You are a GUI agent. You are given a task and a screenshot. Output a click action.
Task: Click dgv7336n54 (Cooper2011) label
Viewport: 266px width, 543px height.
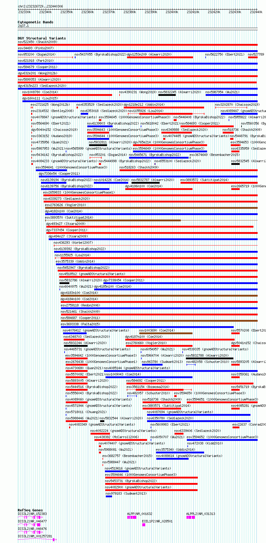point(59,174)
